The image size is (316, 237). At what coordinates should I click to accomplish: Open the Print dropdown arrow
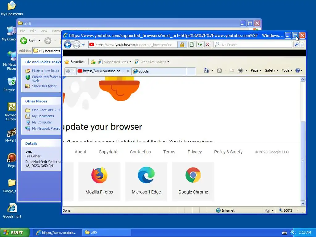tap(246, 70)
